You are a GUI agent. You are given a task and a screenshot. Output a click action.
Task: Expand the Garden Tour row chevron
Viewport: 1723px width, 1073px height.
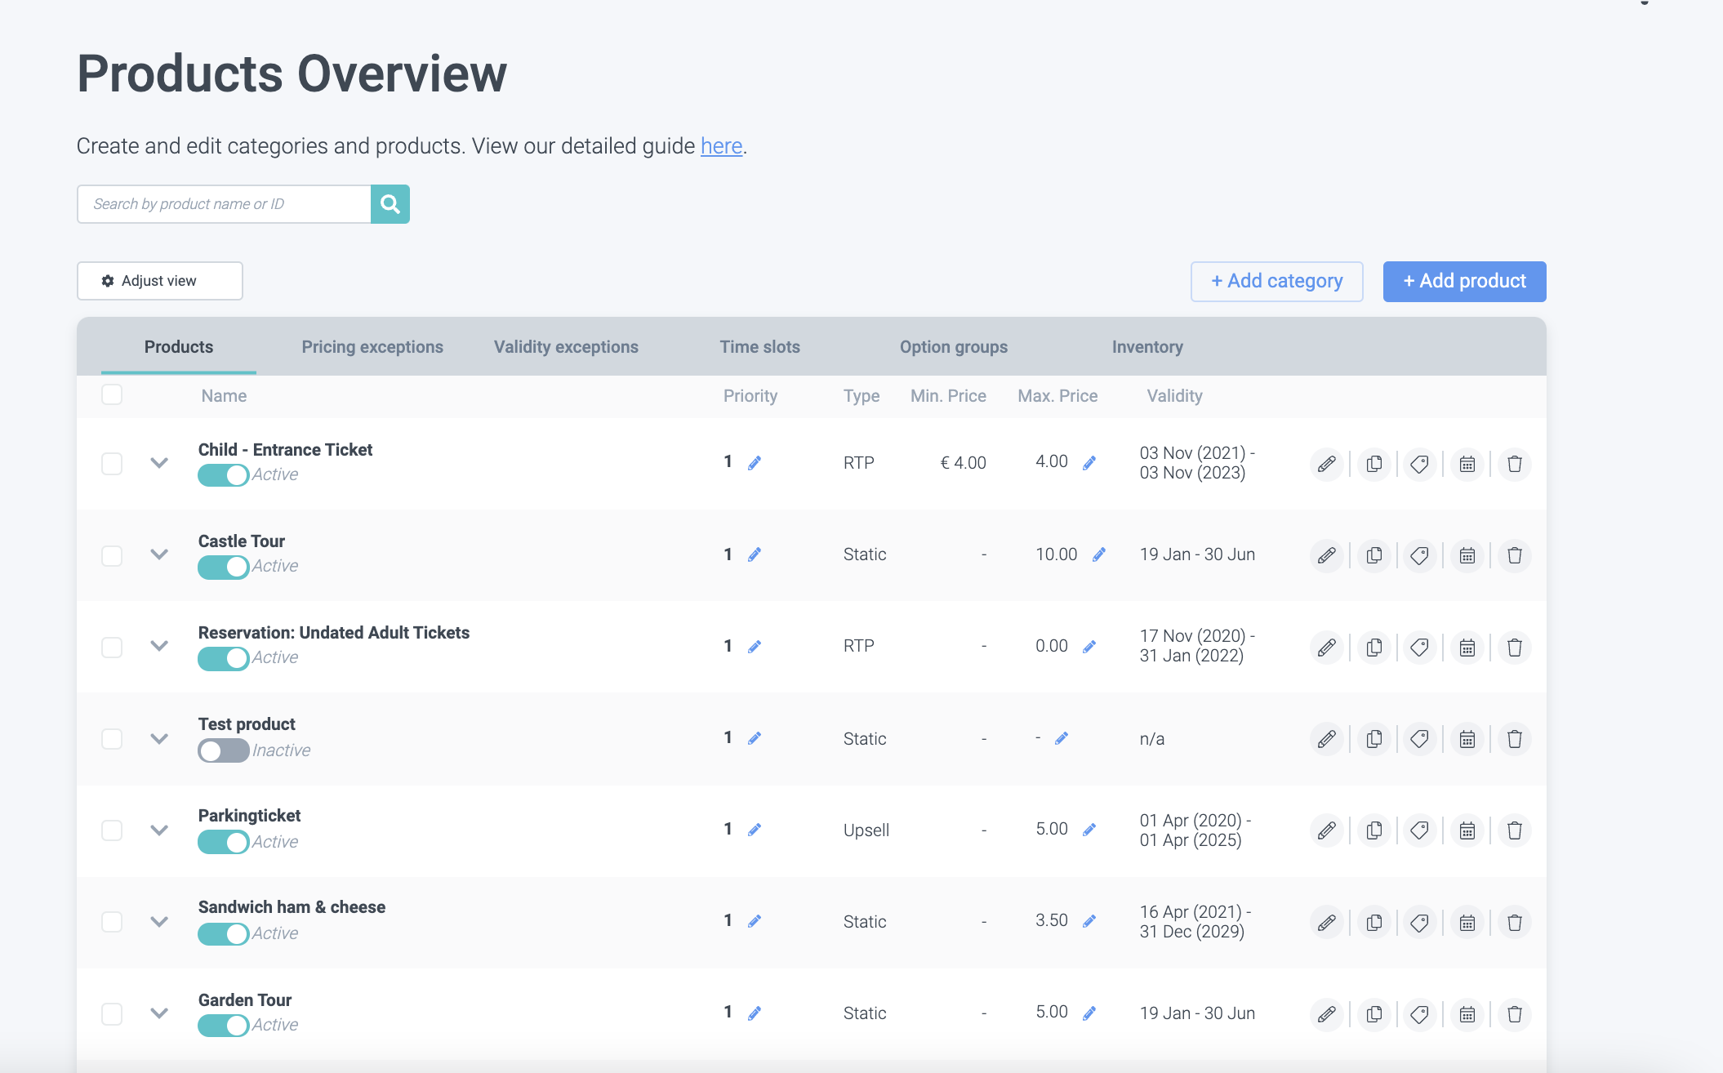tap(159, 1013)
